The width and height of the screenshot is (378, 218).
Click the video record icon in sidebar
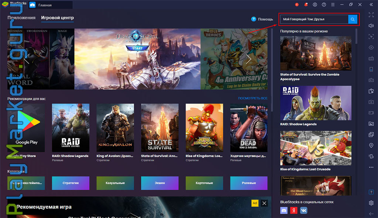click(x=371, y=113)
